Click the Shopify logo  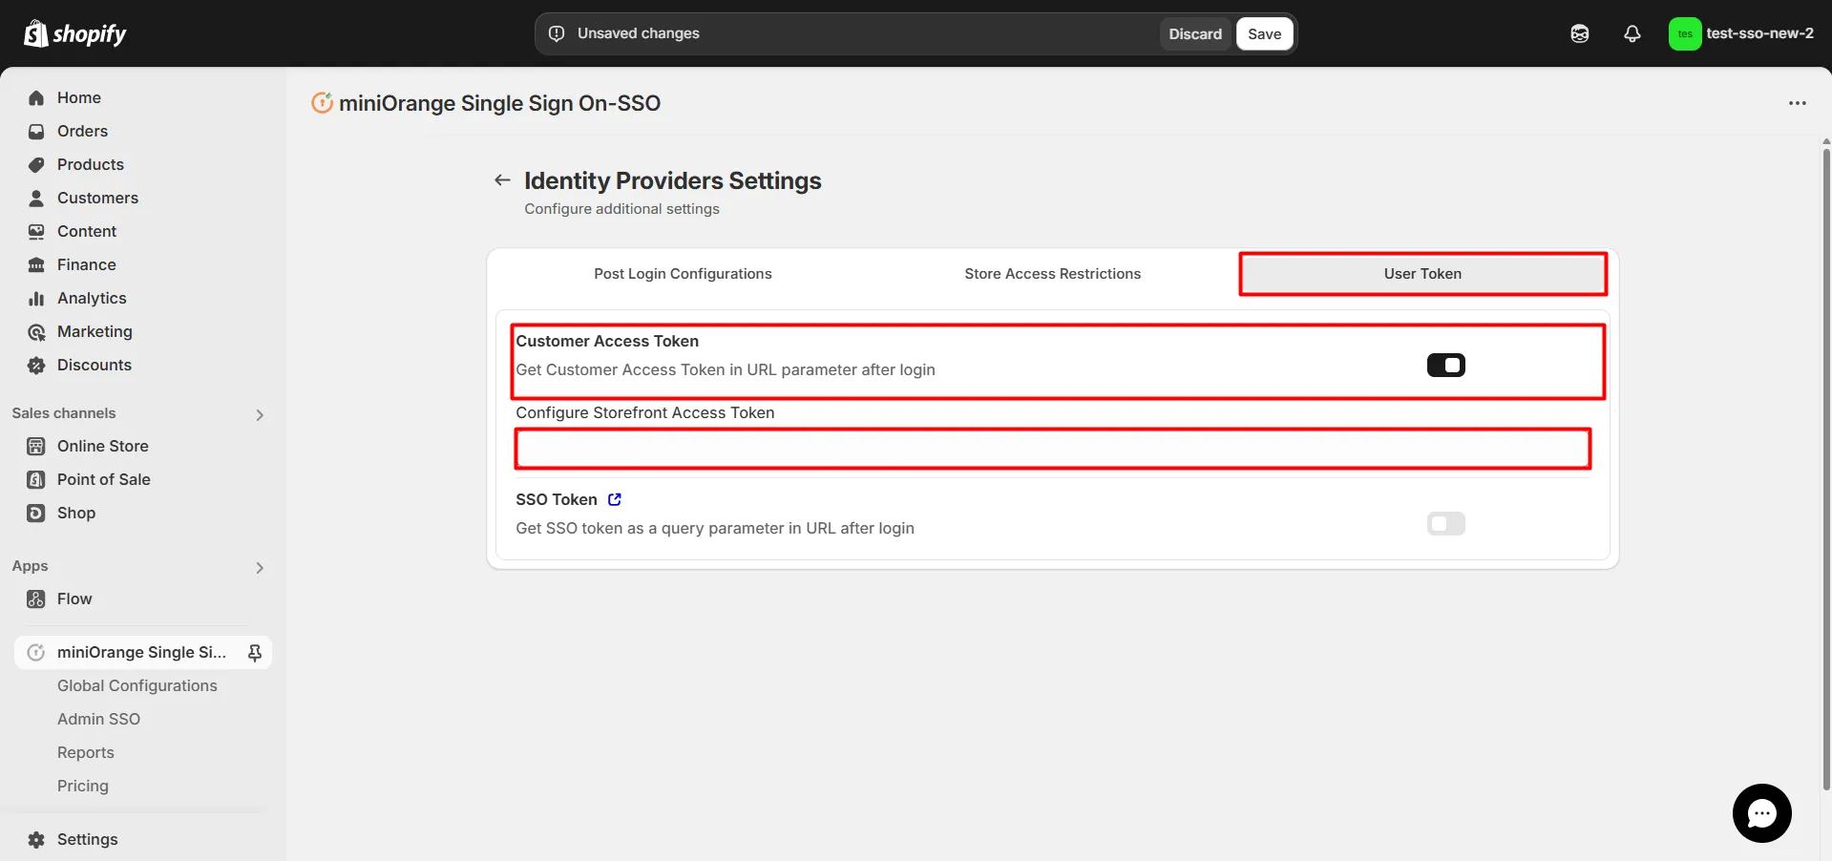[74, 33]
